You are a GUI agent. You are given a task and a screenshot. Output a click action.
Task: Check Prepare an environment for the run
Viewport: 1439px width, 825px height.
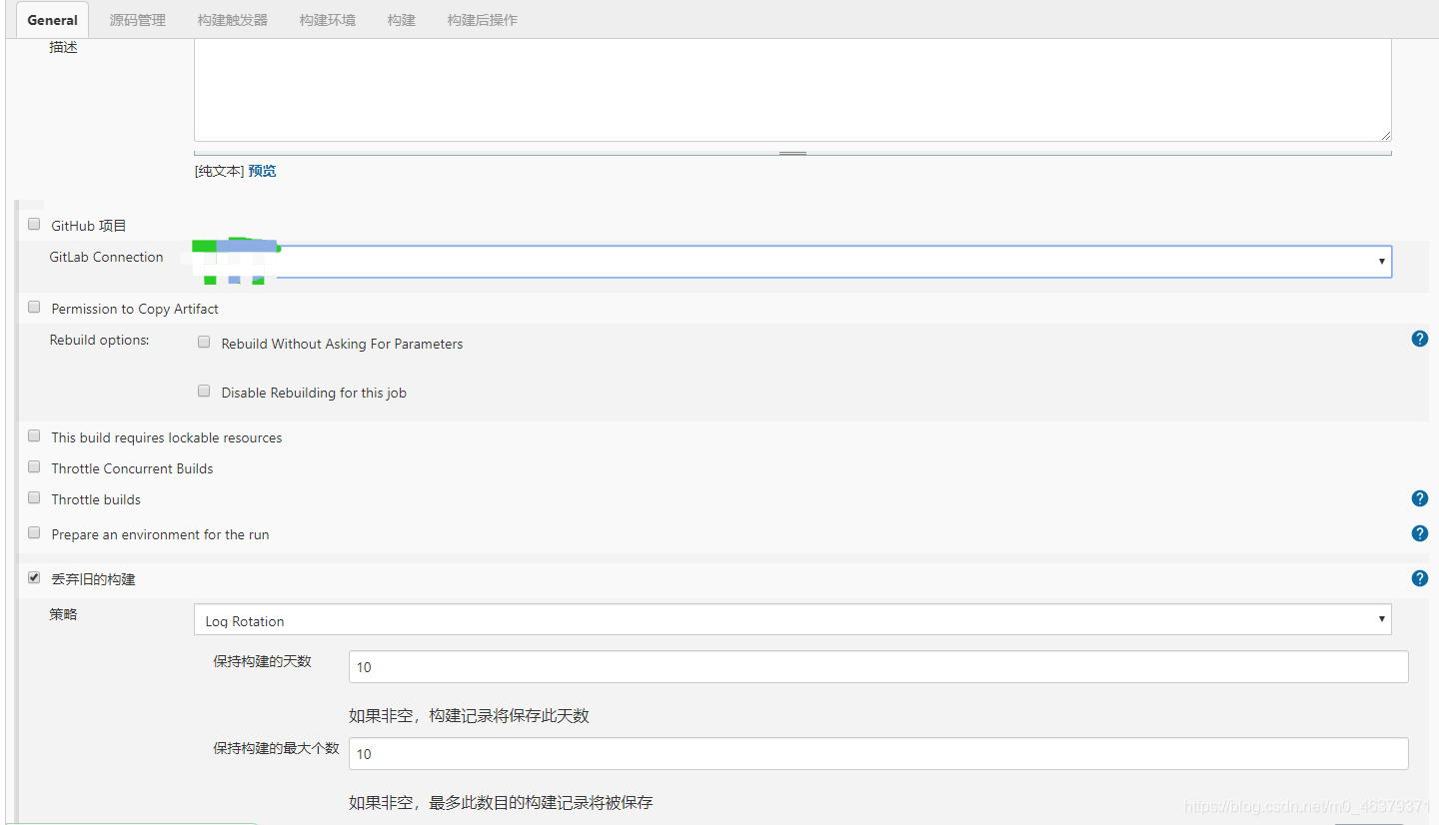tap(34, 533)
